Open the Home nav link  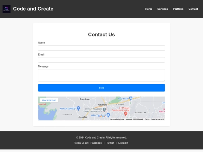[149, 9]
